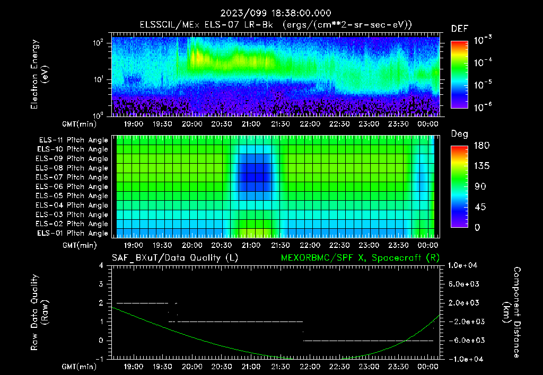The height and width of the screenshot is (375, 543).
Task: Click the GMT(min) label beneath the spectrogram
Action: click(x=80, y=124)
